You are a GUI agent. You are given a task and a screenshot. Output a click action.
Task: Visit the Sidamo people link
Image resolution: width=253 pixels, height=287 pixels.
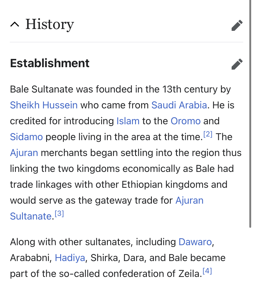point(26,137)
